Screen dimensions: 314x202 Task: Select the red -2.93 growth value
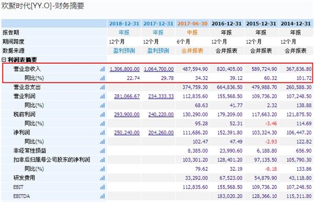click(x=271, y=141)
